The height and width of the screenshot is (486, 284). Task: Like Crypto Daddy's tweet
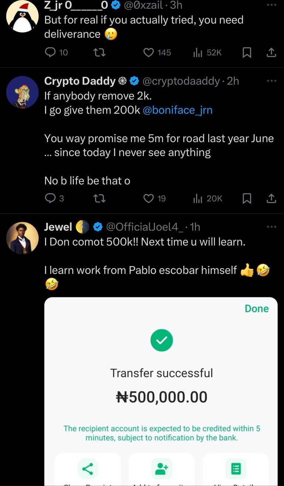pos(149,199)
